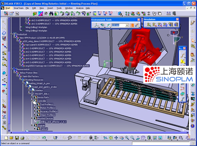197x146 pixels.
Task: Collapse the Controller node expander
Action: [32, 101]
